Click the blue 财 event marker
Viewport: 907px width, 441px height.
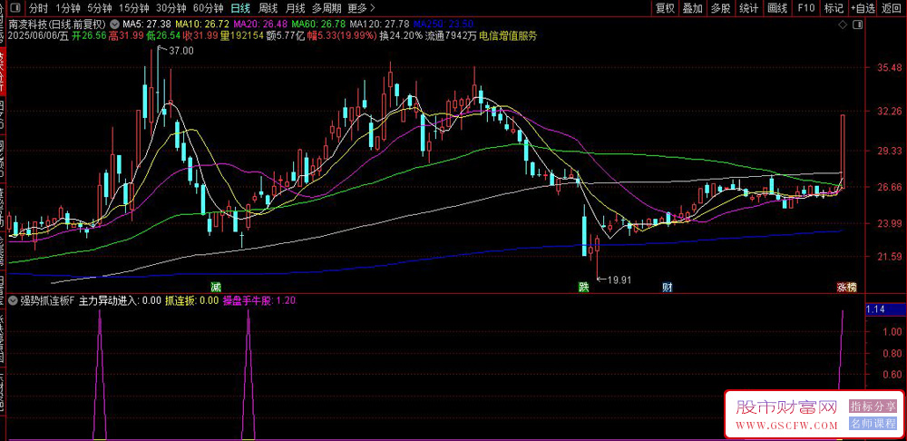pyautogui.click(x=667, y=287)
